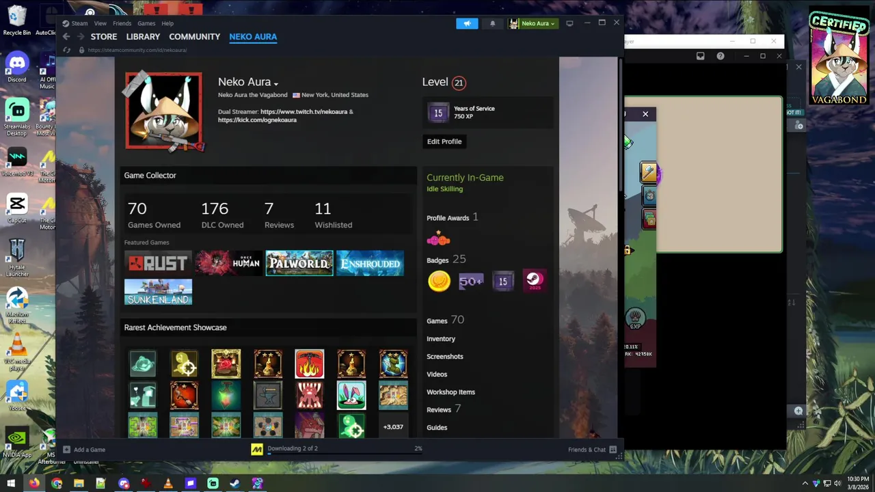875x492 pixels.
Task: Click the fire achievement icon
Action: click(x=310, y=364)
